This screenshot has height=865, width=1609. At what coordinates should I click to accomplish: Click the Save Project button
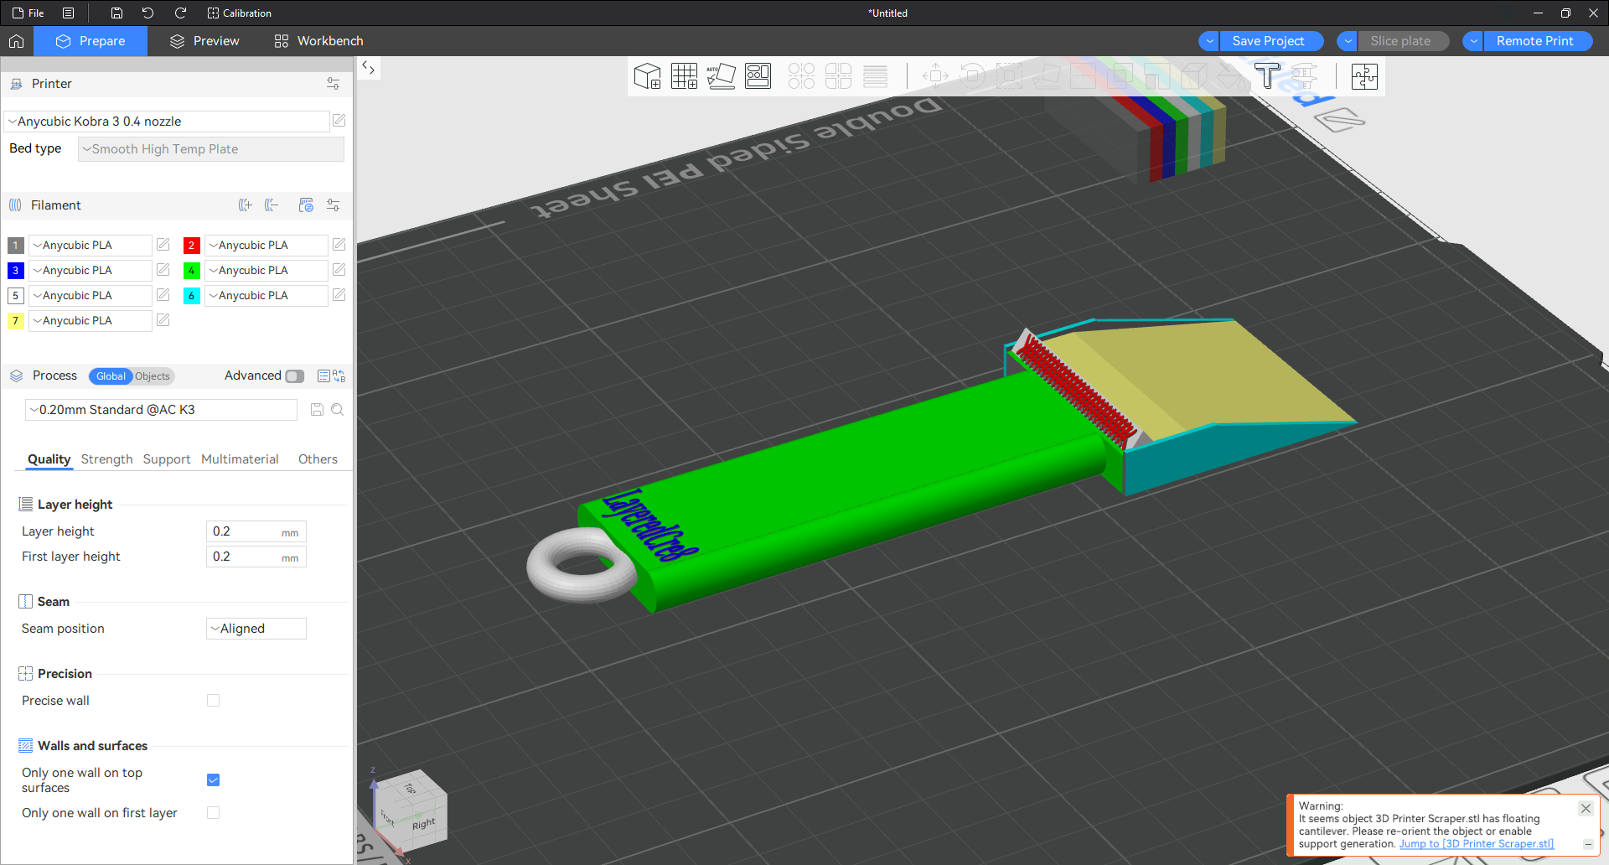pyautogui.click(x=1268, y=41)
